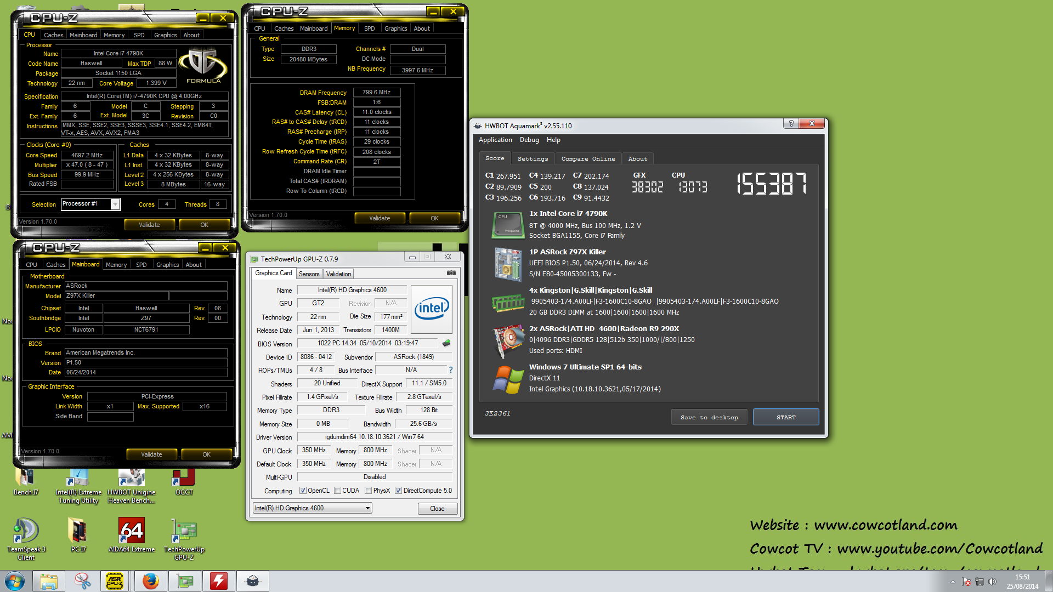Click Save to desktop in Aquamark

click(x=709, y=417)
